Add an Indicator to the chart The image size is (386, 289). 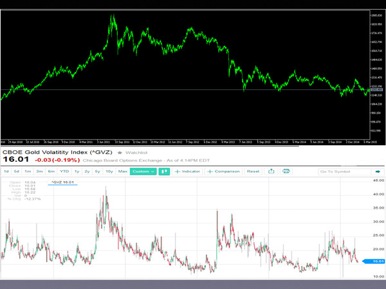(x=187, y=171)
